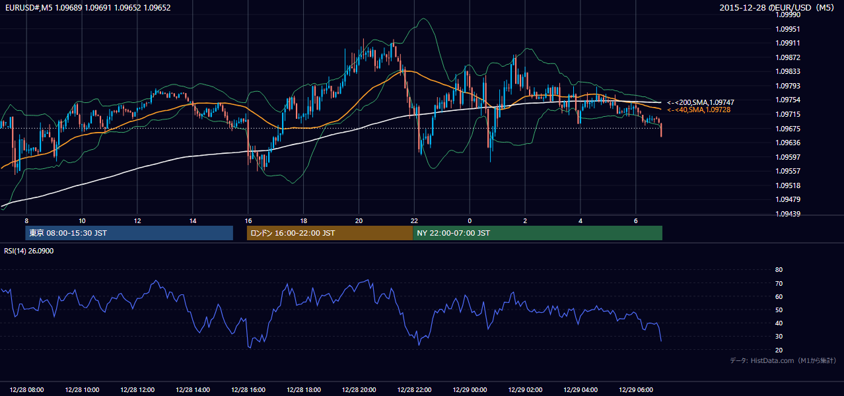Click RSI scale value 70
This screenshot has height=396, width=844.
[x=779, y=283]
